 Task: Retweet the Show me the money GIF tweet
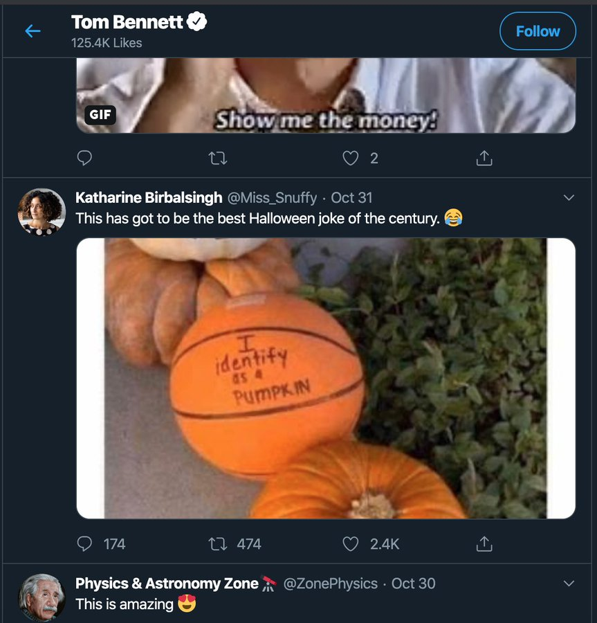(x=218, y=159)
